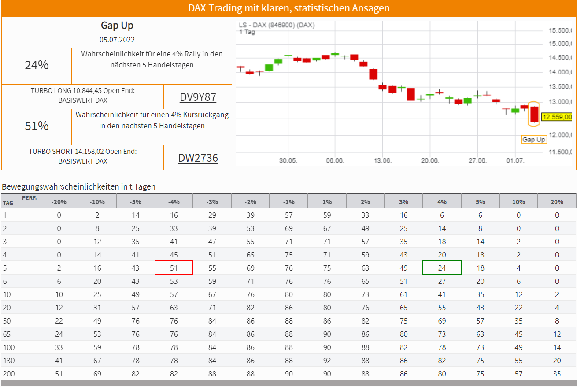Screen dimensions: 577x387
Task: Click the date 05.07.2022
Action: (117, 40)
